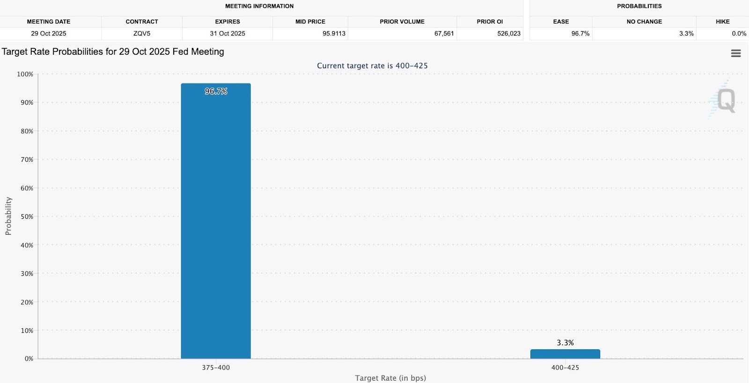Click the PROBABILITIES section header
This screenshot has height=383, width=749.
(x=639, y=6)
